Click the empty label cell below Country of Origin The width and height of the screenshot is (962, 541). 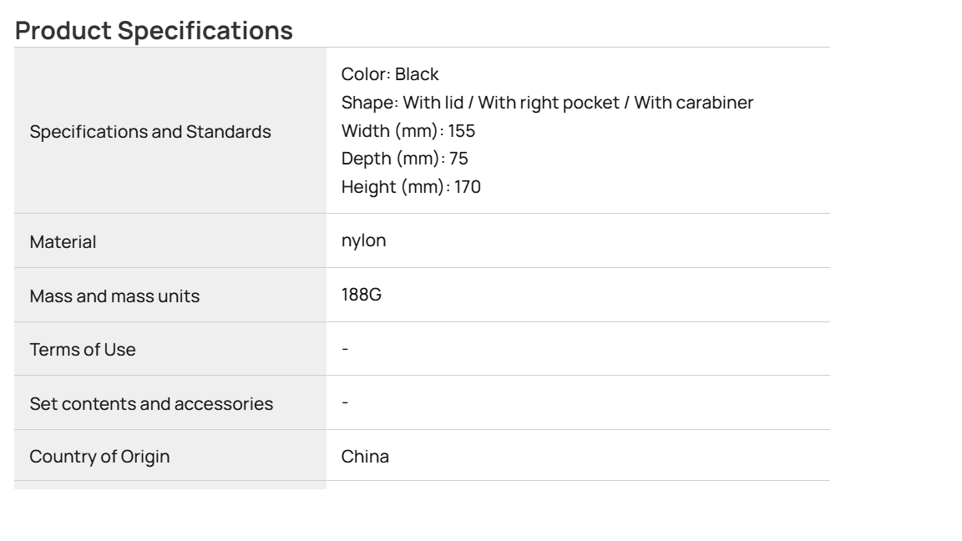point(170,484)
